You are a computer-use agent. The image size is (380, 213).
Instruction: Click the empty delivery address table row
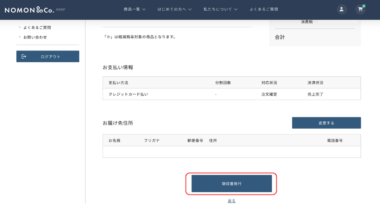pos(232,152)
